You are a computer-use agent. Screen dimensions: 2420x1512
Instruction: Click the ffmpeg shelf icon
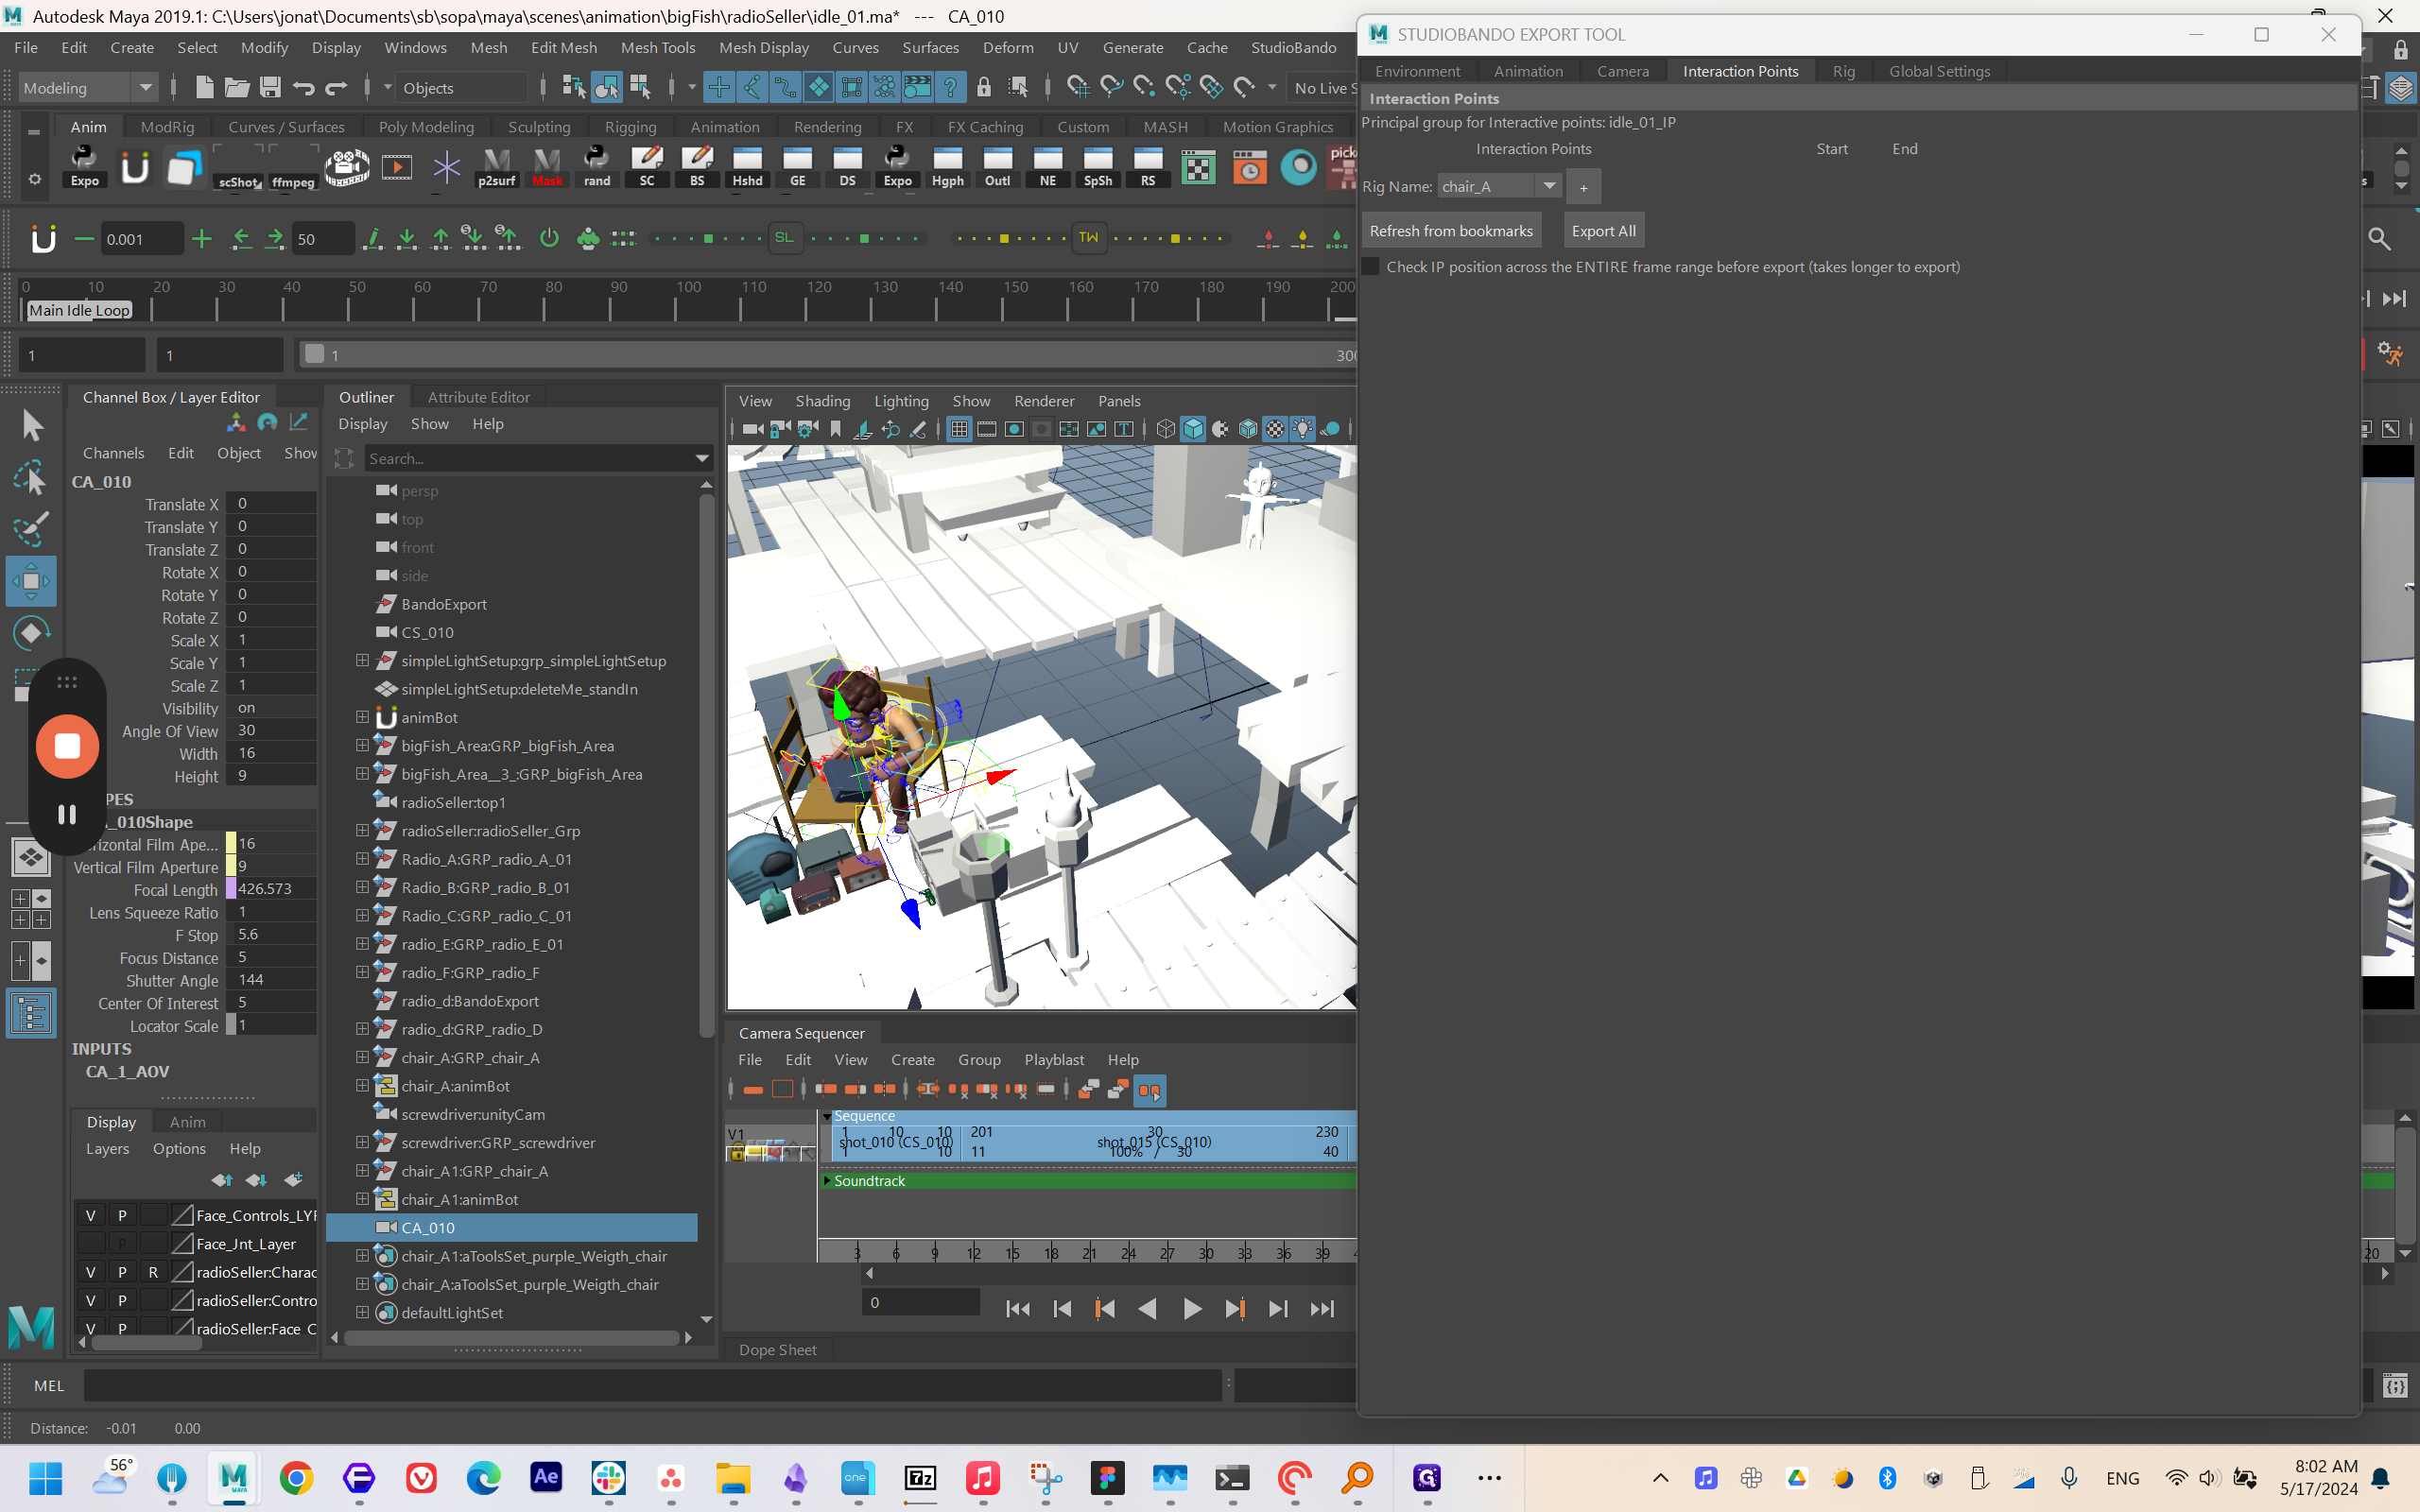293,167
